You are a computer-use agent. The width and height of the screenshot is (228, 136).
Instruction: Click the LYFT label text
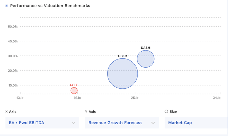[74, 85]
